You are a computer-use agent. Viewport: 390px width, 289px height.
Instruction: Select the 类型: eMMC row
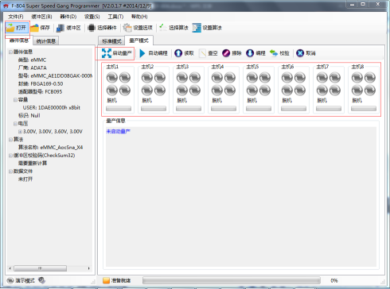coord(32,60)
